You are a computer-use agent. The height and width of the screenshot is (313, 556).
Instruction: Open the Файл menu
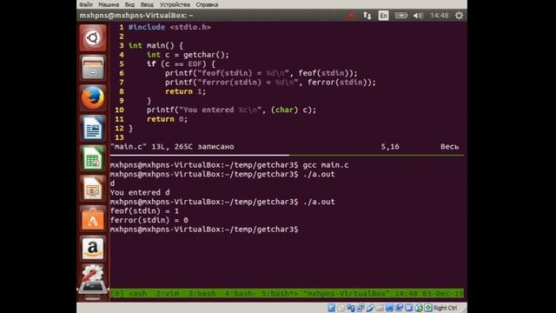point(86,4)
